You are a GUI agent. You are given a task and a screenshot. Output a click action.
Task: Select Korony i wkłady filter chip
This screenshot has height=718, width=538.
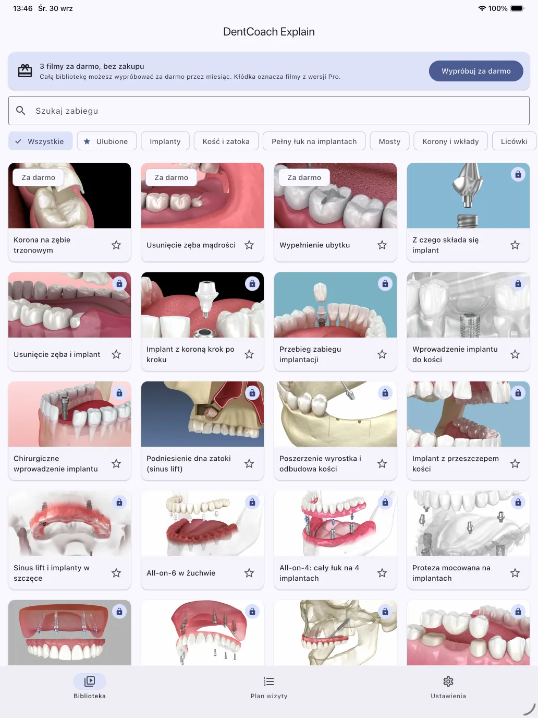[451, 141]
